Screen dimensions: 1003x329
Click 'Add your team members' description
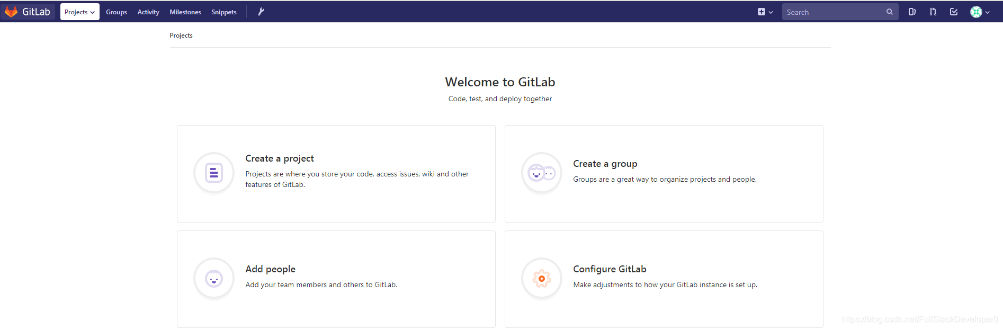click(321, 285)
